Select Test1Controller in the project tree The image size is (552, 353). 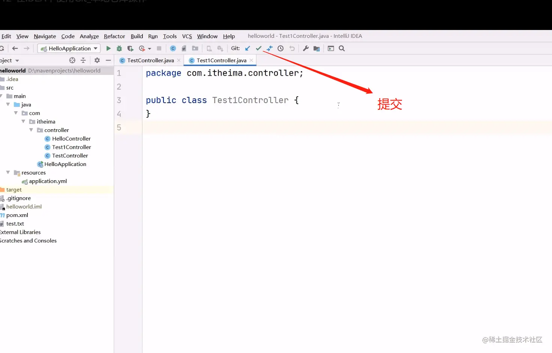coord(72,147)
